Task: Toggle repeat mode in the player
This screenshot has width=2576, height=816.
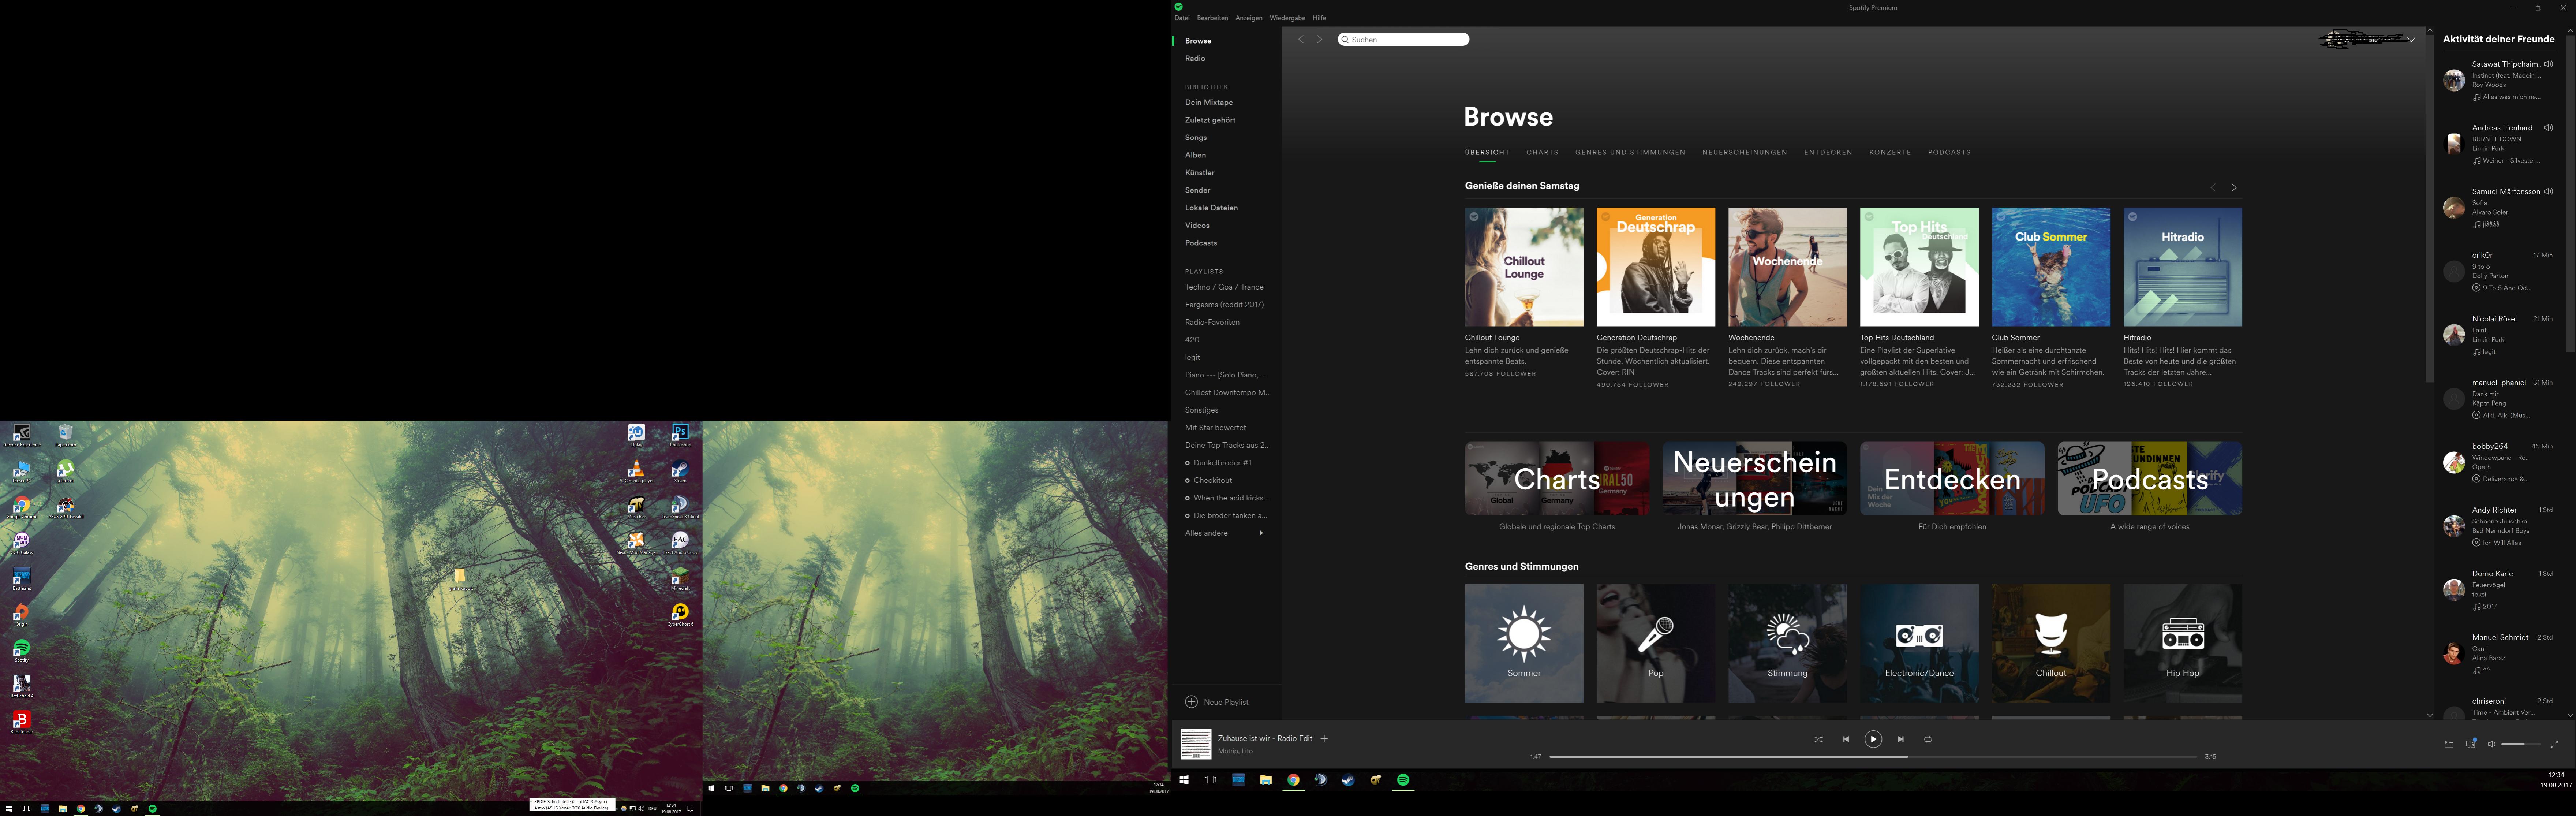Action: tap(1928, 739)
